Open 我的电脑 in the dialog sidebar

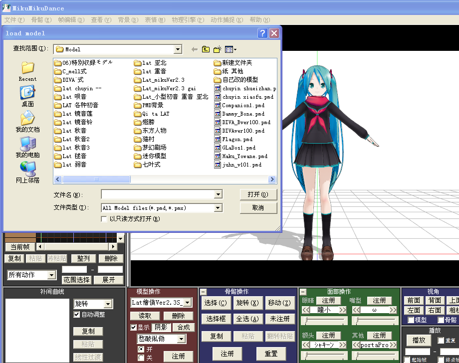tap(28, 148)
